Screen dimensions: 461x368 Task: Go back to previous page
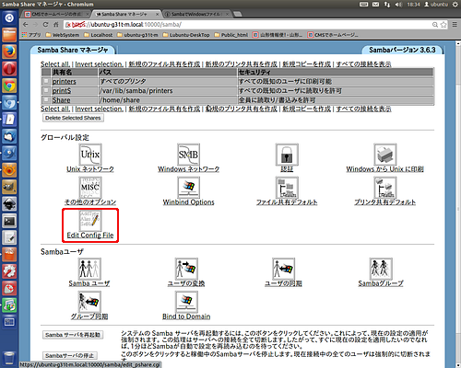tap(26, 25)
